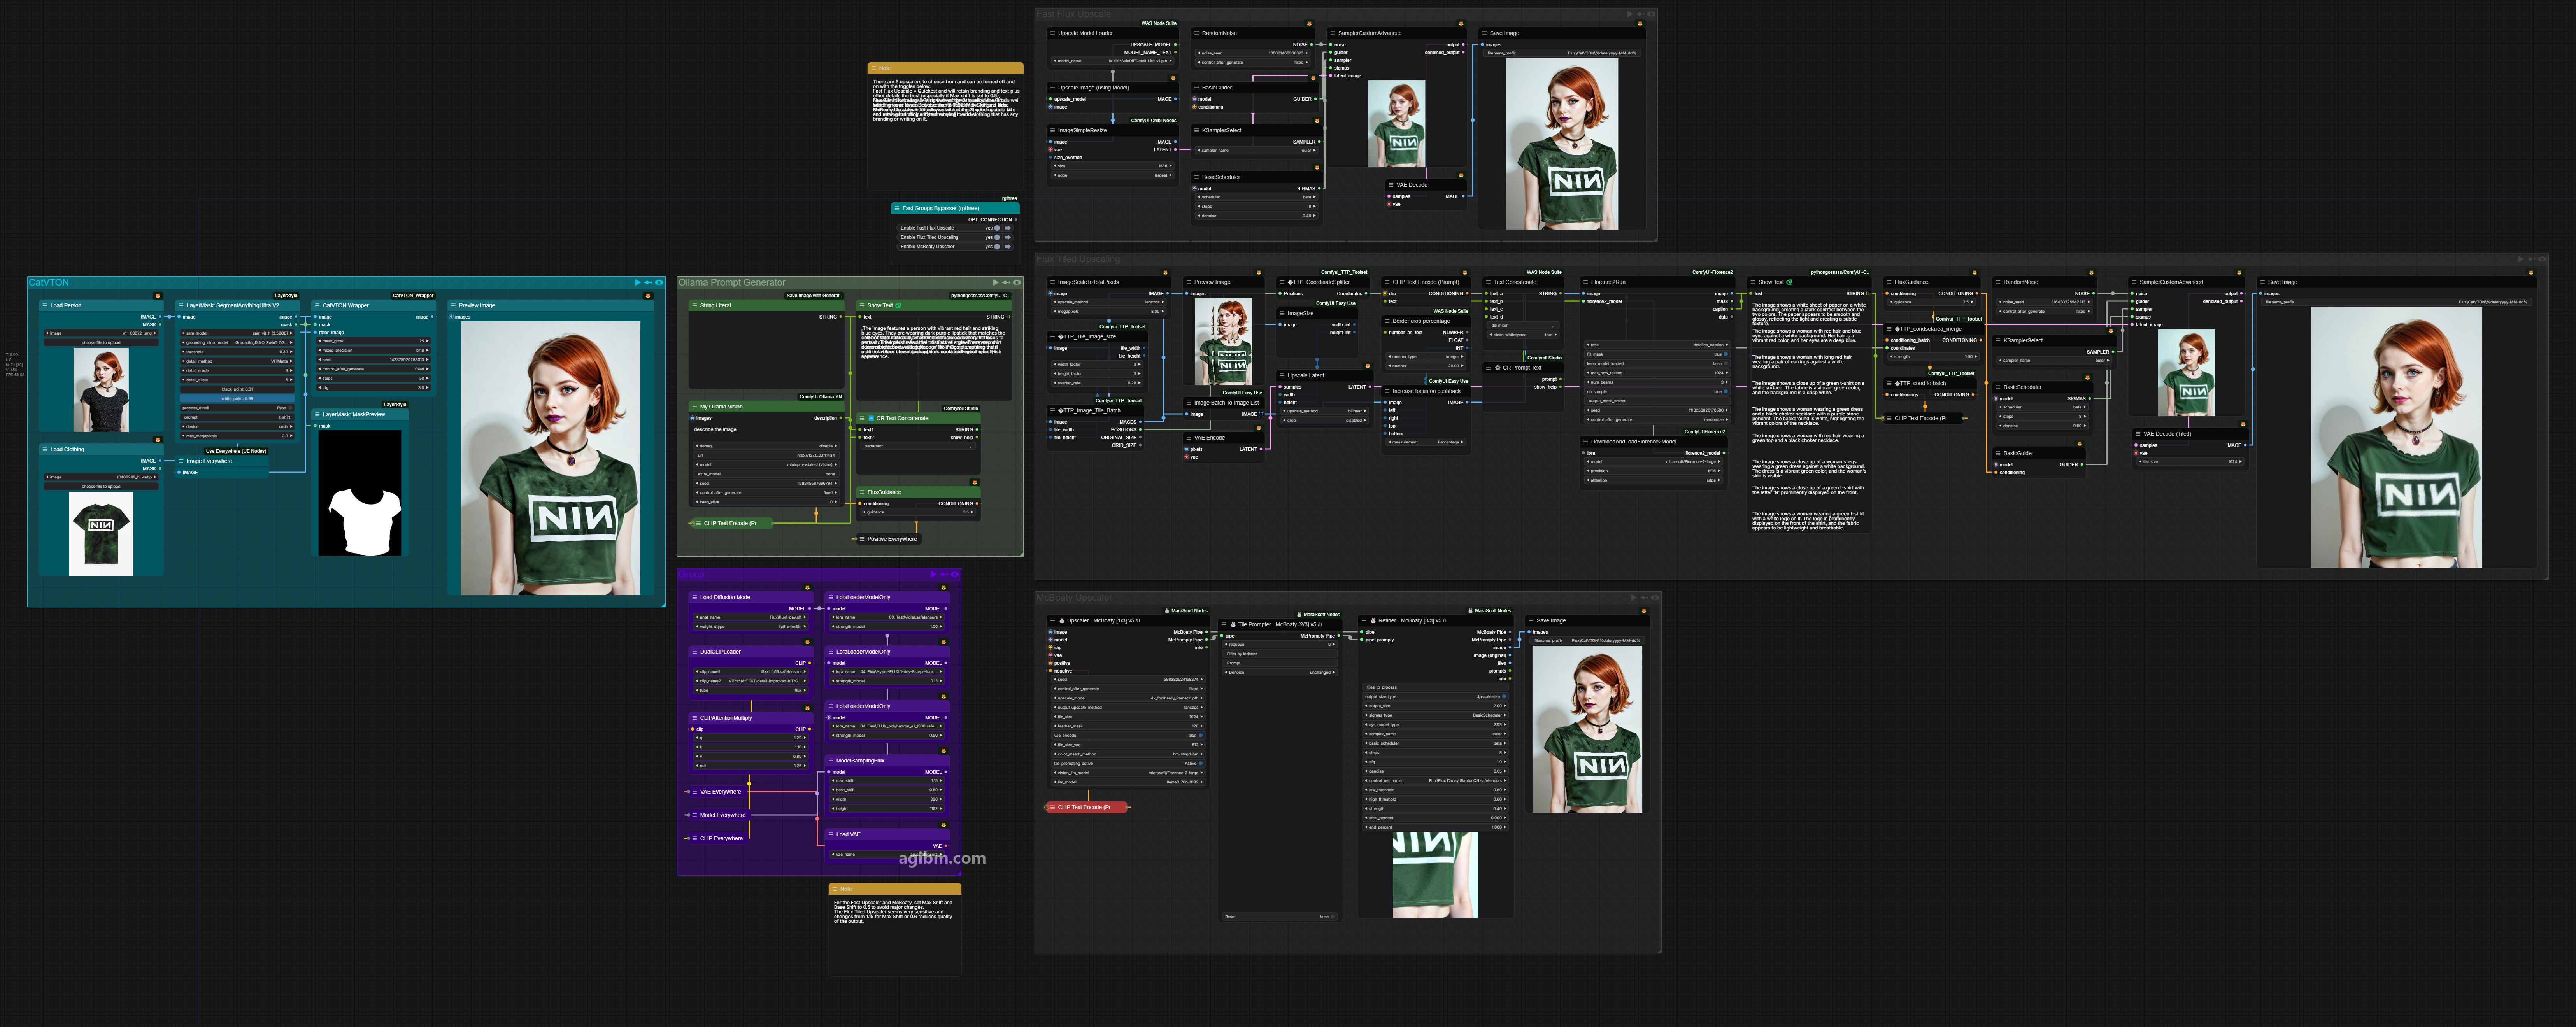The width and height of the screenshot is (2576, 1027).
Task: Toggle Enable Fast Flux Upscale switch
Action: pos(997,228)
